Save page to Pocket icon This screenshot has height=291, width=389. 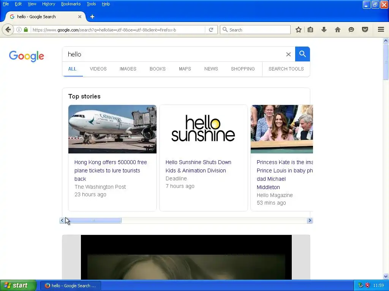pos(365,30)
